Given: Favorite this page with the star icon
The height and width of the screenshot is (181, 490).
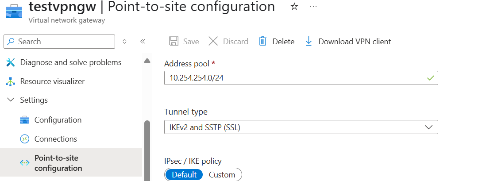Looking at the screenshot, I should pyautogui.click(x=294, y=7).
